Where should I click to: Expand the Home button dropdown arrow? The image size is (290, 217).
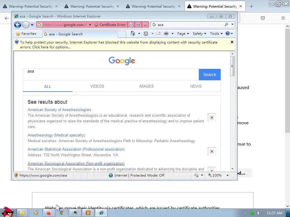click(x=139, y=34)
